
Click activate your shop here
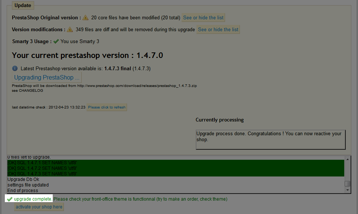[x=39, y=207]
